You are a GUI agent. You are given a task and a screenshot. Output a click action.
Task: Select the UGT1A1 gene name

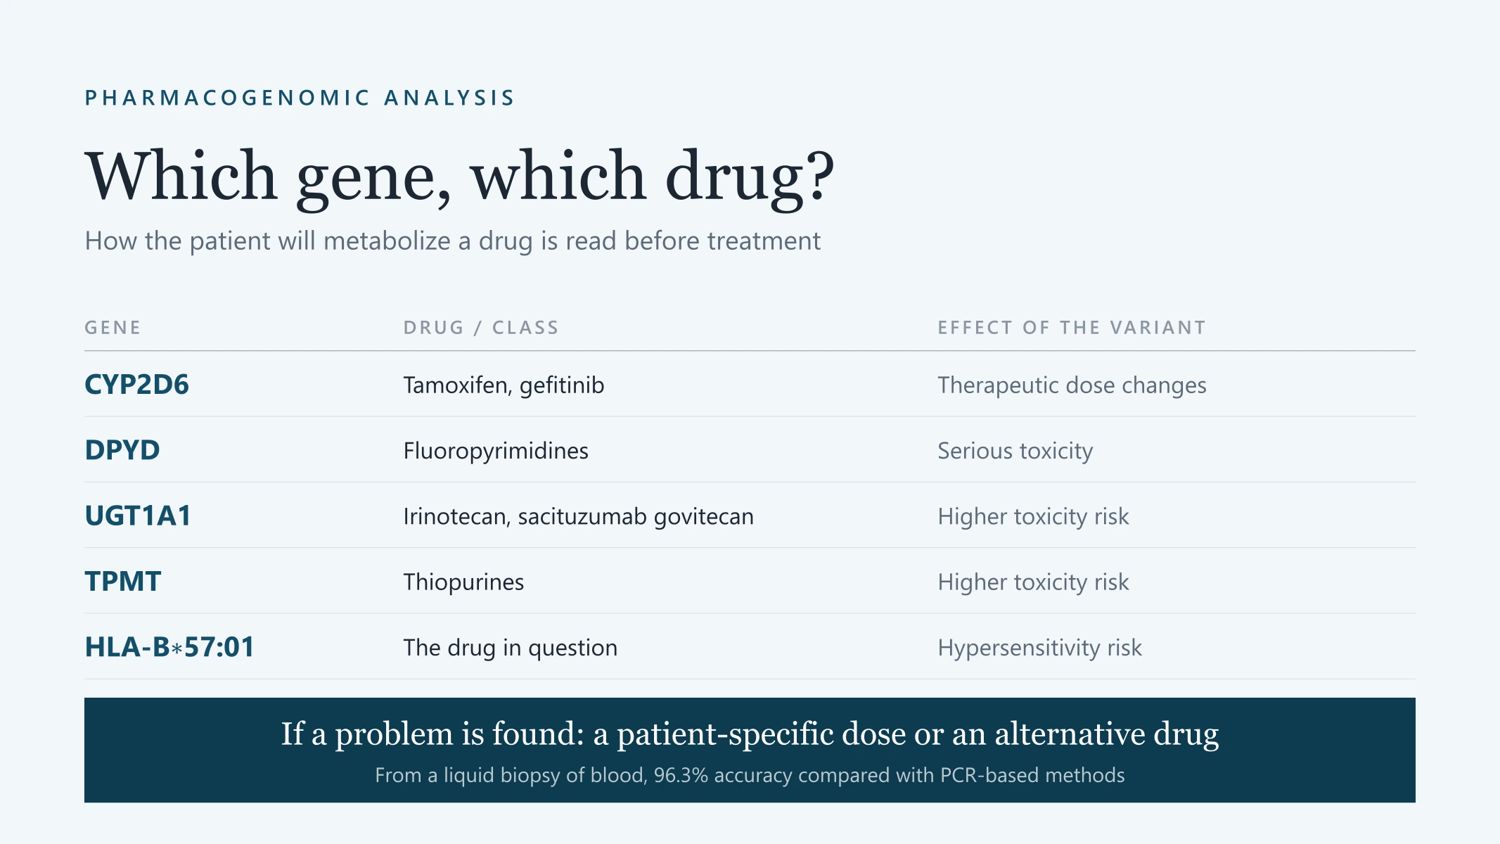pyautogui.click(x=138, y=516)
